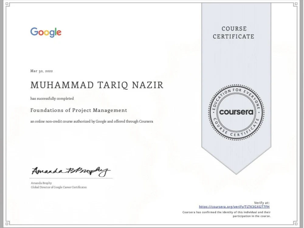304x228 pixels.
Task: Open the coursera.org verify link
Action: [234, 207]
